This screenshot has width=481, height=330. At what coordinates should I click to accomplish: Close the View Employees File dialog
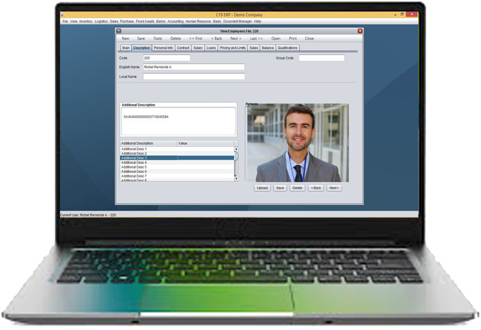pyautogui.click(x=360, y=31)
